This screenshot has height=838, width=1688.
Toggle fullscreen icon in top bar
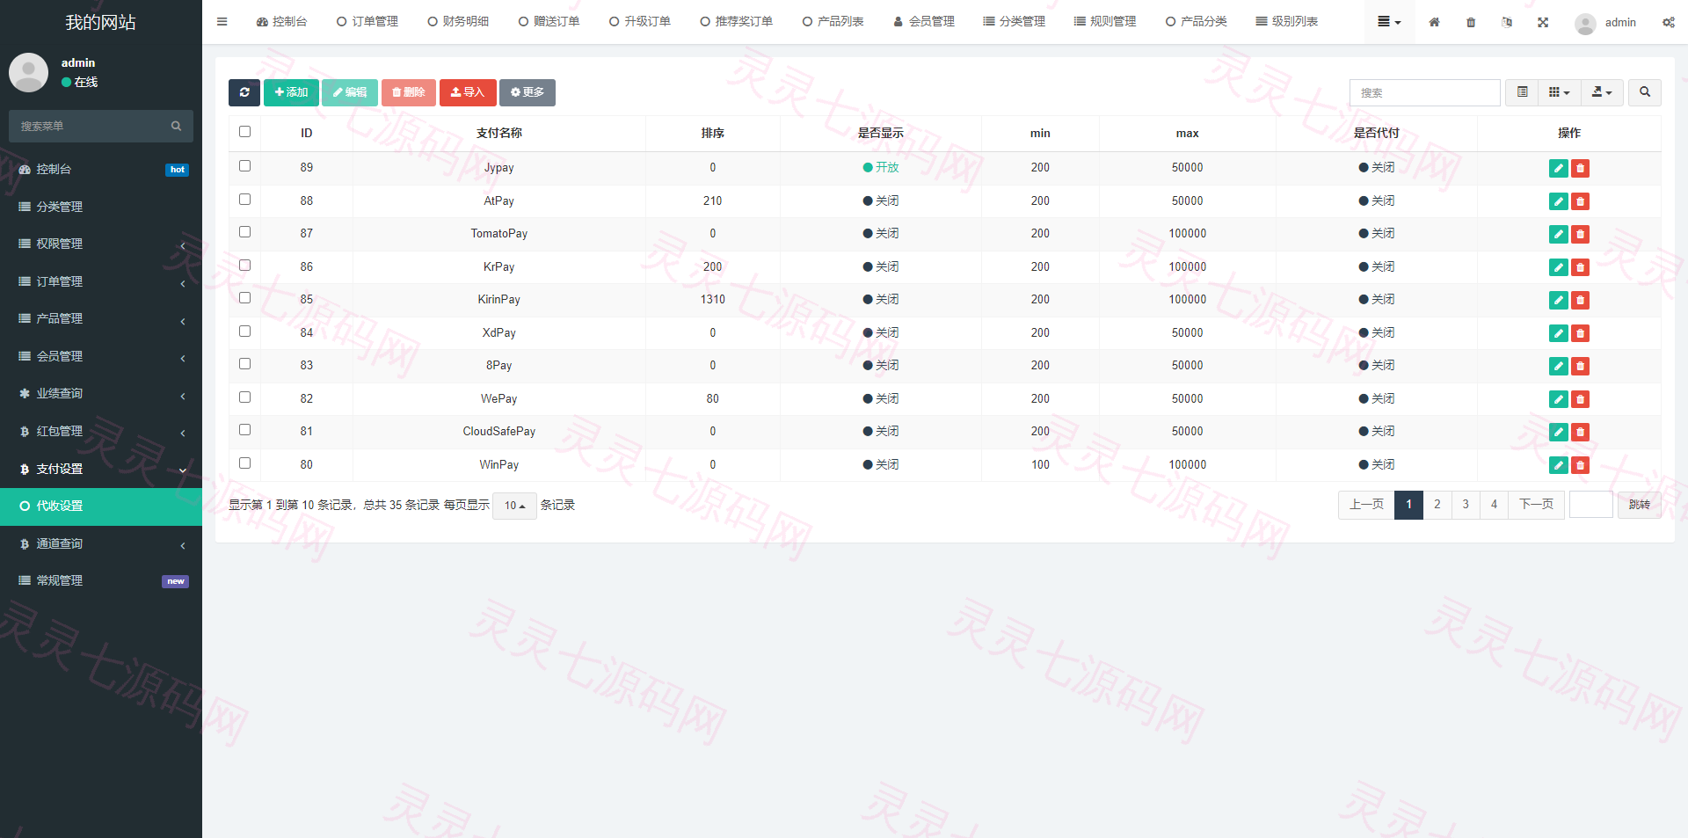(1543, 22)
